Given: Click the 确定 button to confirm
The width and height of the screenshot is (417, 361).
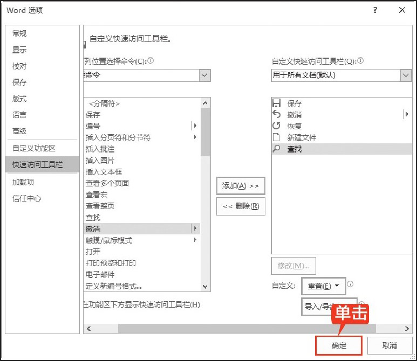Looking at the screenshot, I should point(339,345).
